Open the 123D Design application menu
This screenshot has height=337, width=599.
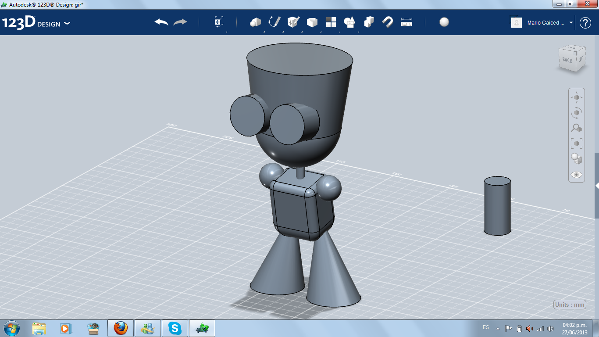coord(36,23)
